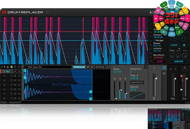190x129 pixels.
Task: Select sample slot 1 in the list
Action: pyautogui.click(x=4, y=67)
